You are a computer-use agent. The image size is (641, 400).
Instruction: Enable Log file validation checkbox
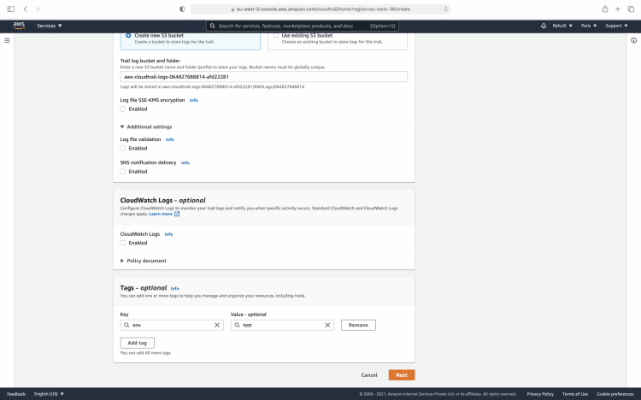tap(123, 148)
